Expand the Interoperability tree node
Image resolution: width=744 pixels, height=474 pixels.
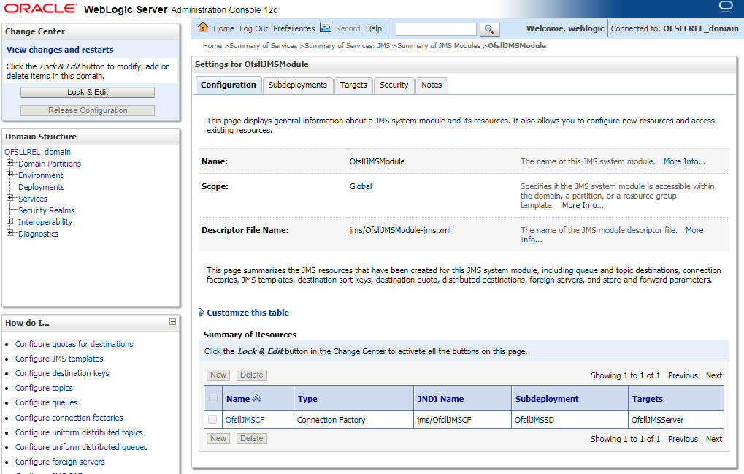[x=9, y=221]
